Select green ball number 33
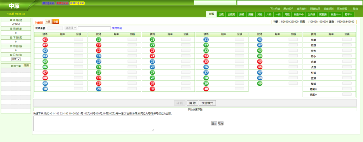The height and width of the screenshot is (142, 363). pyautogui.click(x=206, y=51)
